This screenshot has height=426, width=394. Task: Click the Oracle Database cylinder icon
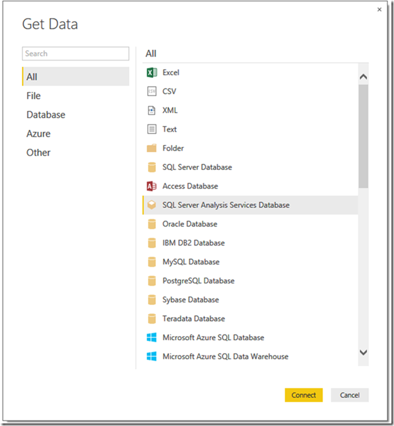(x=152, y=224)
